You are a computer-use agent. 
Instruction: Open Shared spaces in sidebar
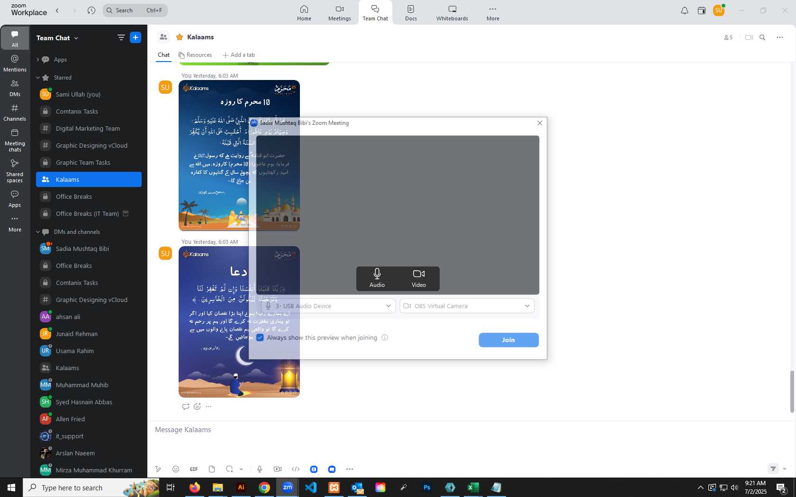point(15,171)
